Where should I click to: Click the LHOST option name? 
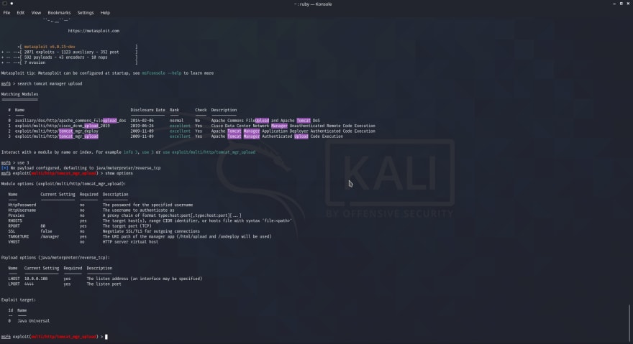[x=14, y=278]
